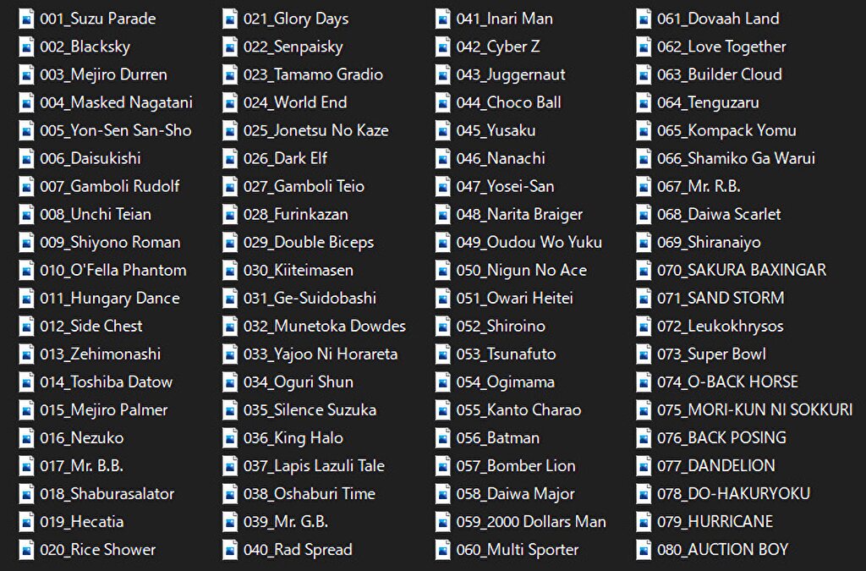
Task: Select the 011_Hungary Dance label
Action: [109, 299]
